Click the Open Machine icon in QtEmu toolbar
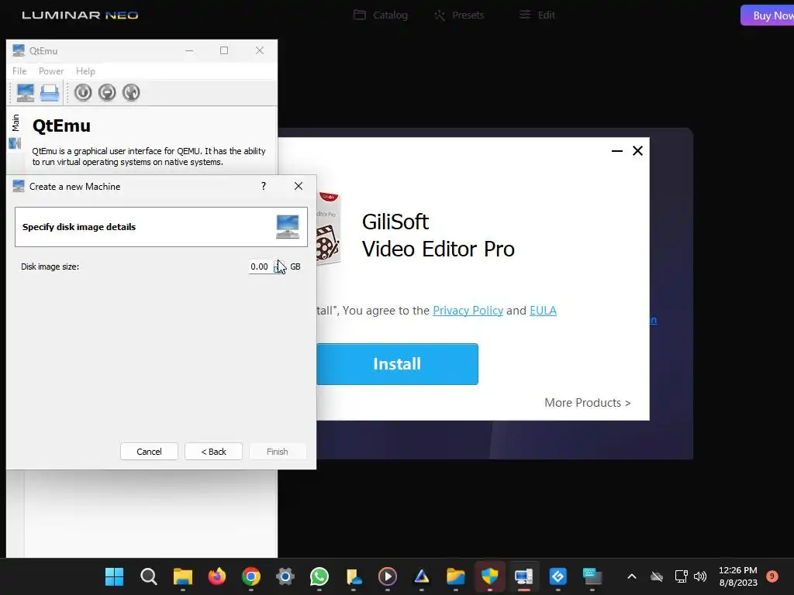The height and width of the screenshot is (595, 794). [50, 93]
